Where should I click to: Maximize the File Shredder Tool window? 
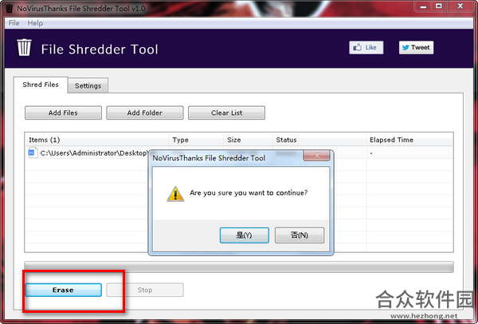[439, 6]
